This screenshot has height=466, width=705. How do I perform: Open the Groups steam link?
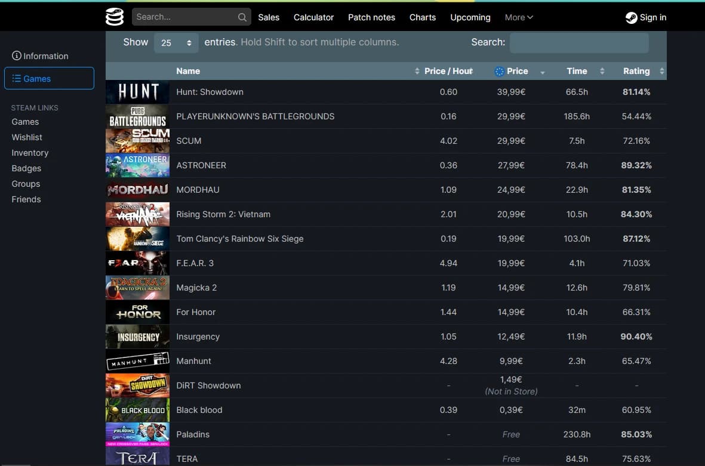click(x=26, y=184)
